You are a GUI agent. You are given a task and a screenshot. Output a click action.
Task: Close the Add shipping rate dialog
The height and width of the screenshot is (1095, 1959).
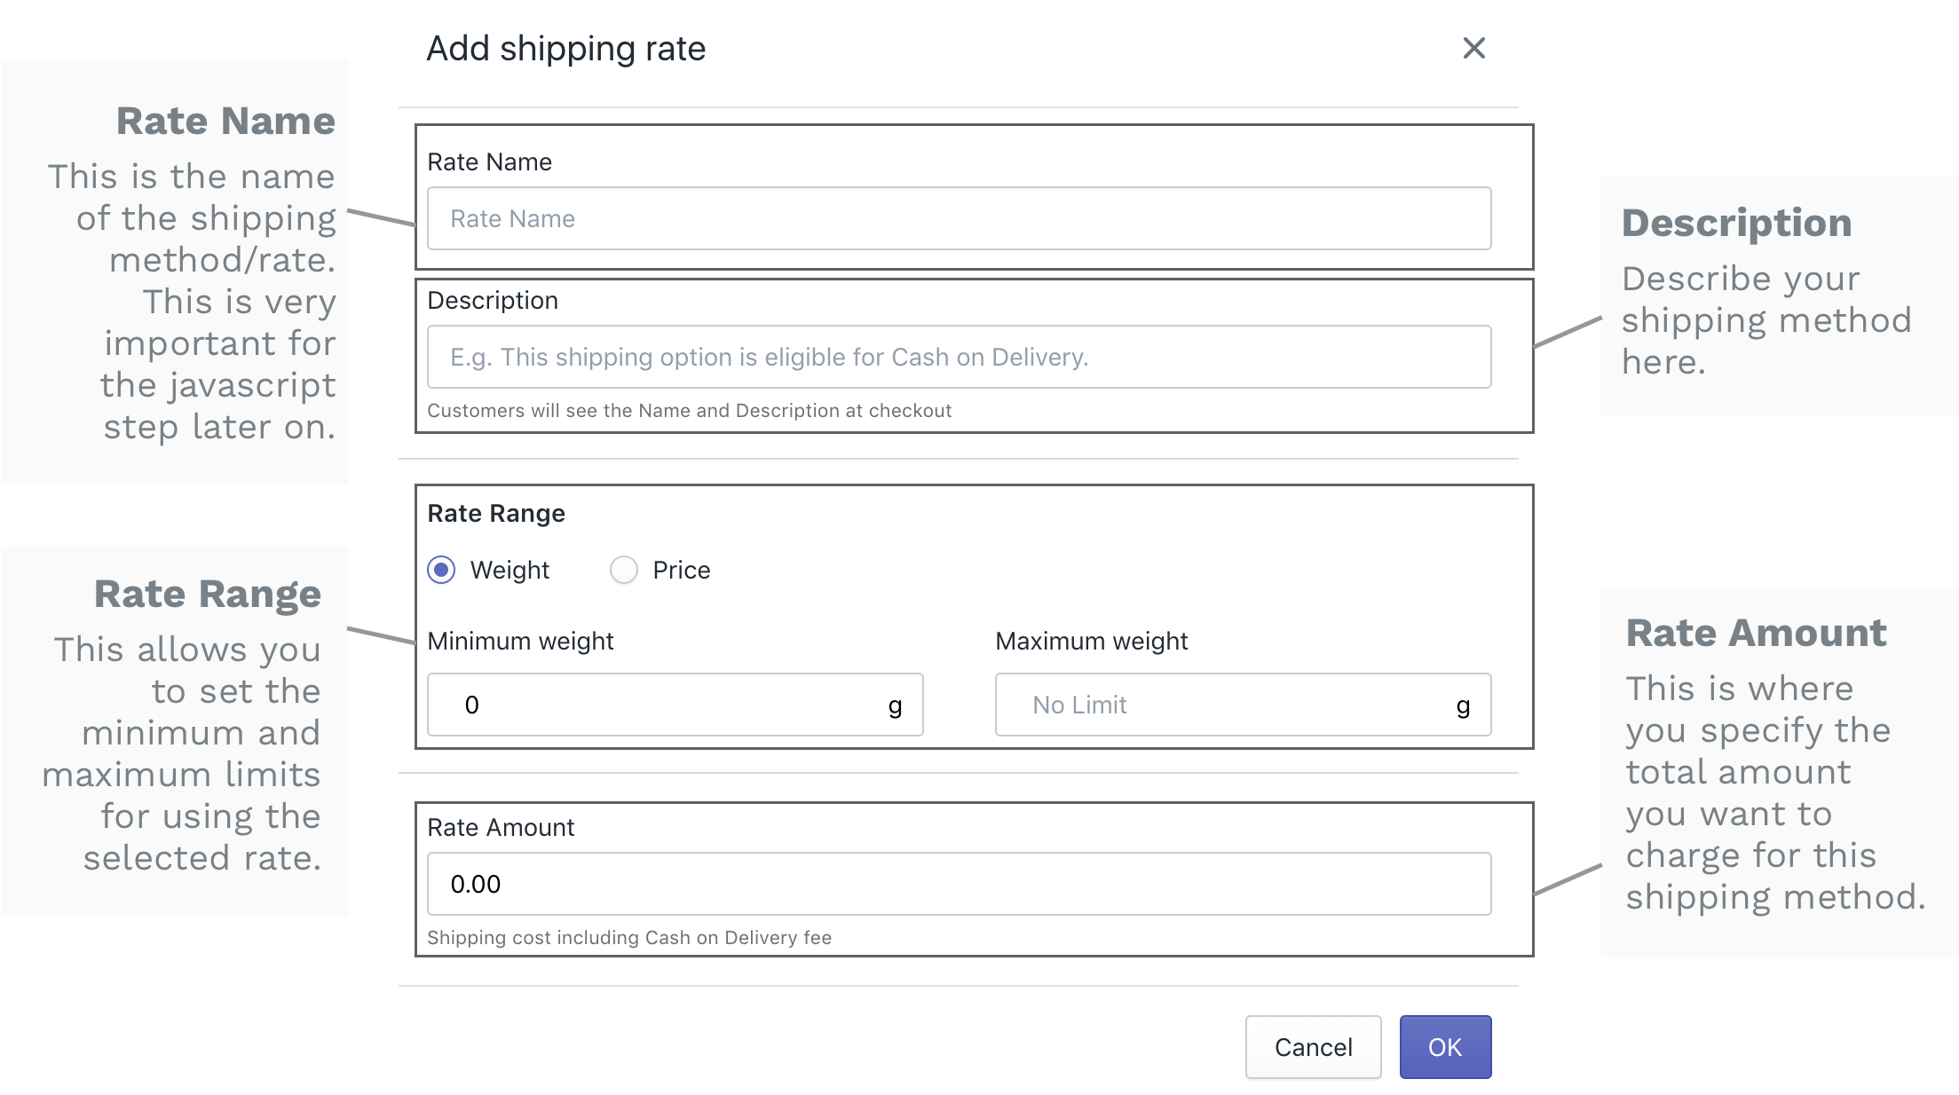pos(1473,48)
